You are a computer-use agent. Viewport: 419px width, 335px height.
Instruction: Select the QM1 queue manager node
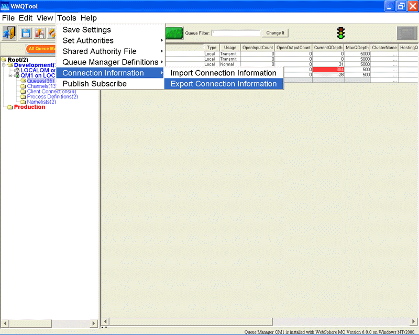pyautogui.click(x=38, y=75)
